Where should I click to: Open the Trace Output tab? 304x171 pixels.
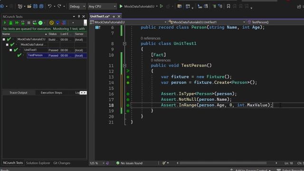click(19, 93)
